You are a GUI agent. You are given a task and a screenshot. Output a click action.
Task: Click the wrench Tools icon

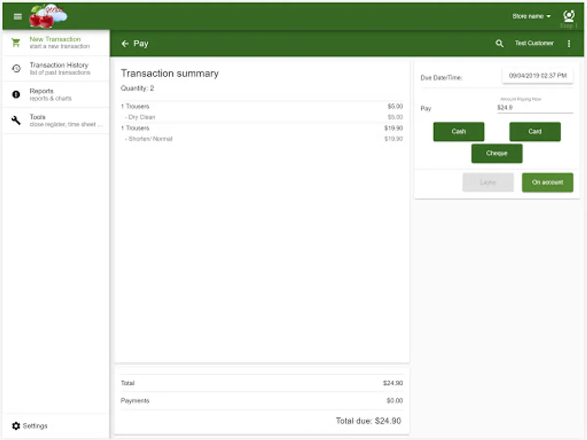click(16, 120)
